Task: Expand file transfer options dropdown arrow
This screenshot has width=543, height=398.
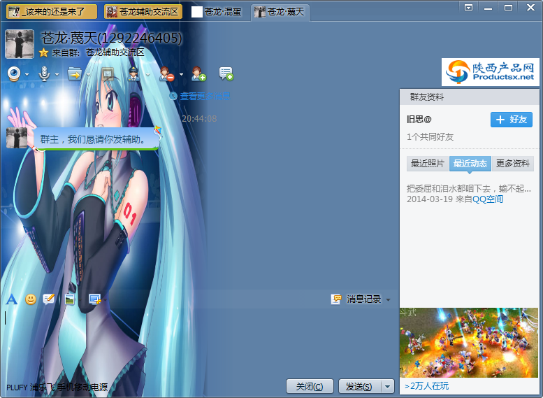Action: coord(88,75)
